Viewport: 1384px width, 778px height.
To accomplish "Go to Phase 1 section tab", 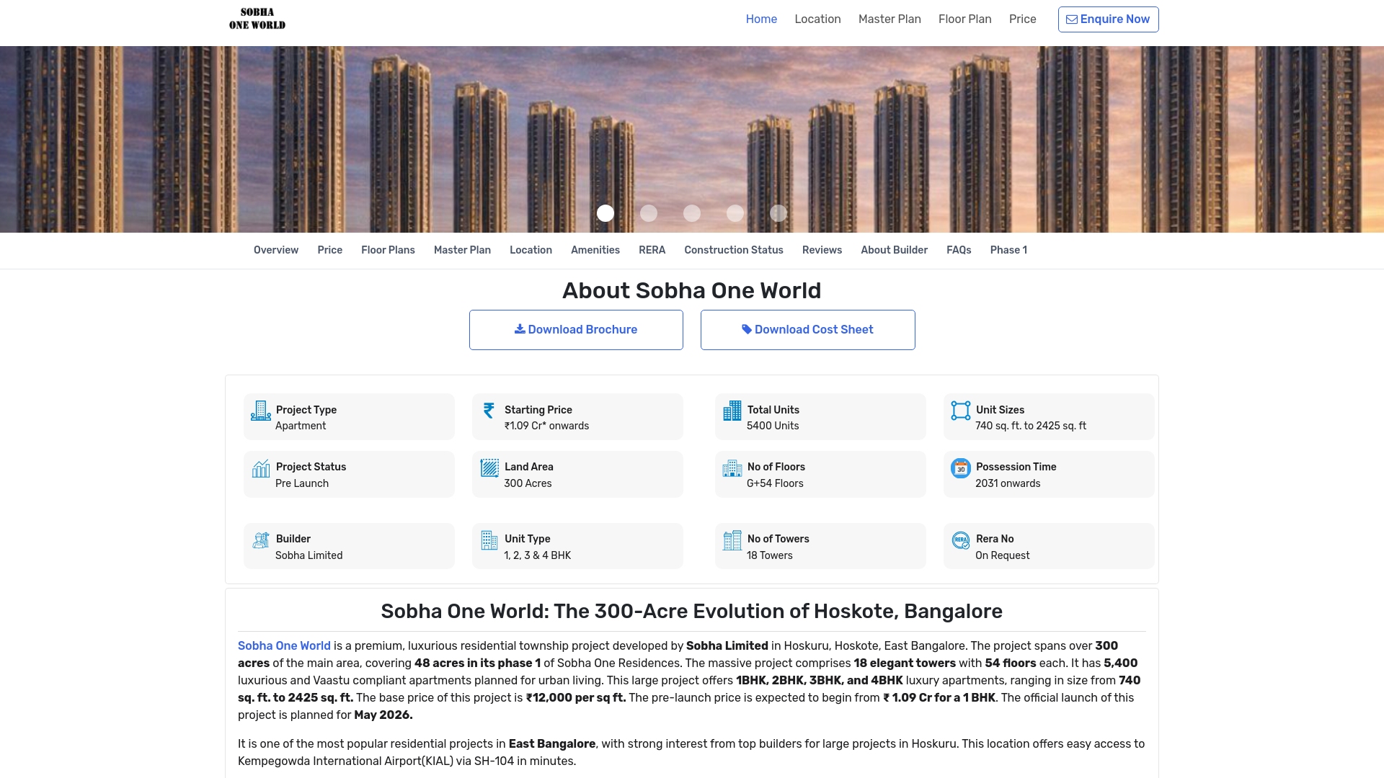I will point(1008,250).
